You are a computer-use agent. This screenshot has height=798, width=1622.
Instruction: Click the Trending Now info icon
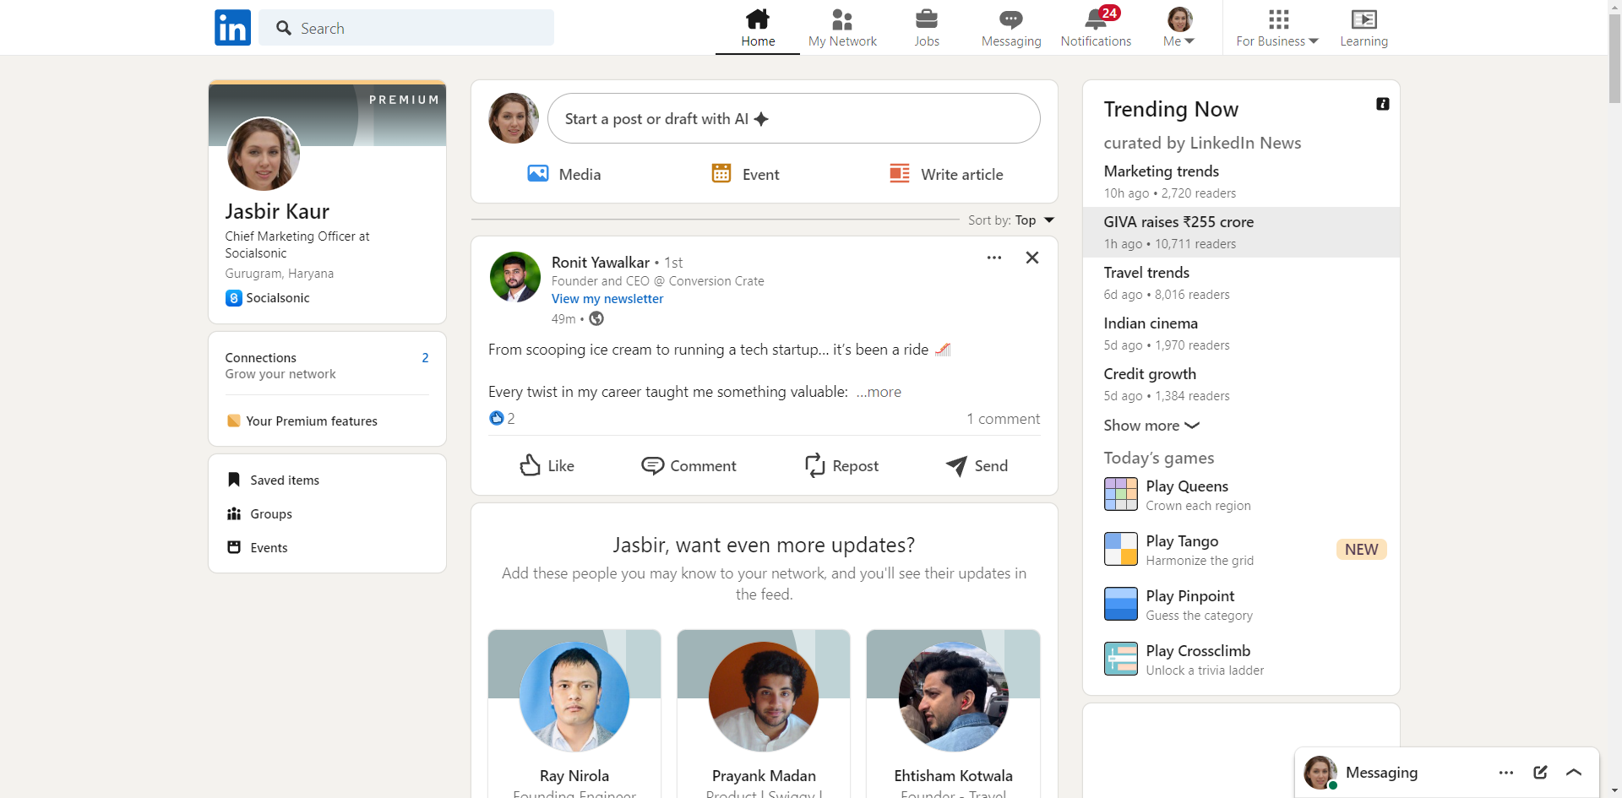pyautogui.click(x=1382, y=104)
